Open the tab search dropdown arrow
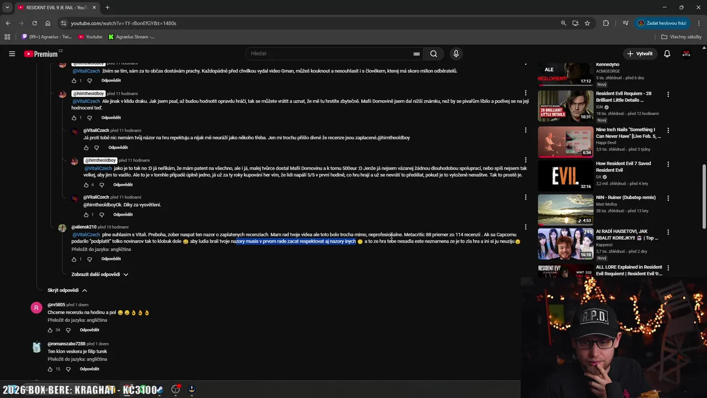Screen dimensions: 707x398 tap(7, 7)
